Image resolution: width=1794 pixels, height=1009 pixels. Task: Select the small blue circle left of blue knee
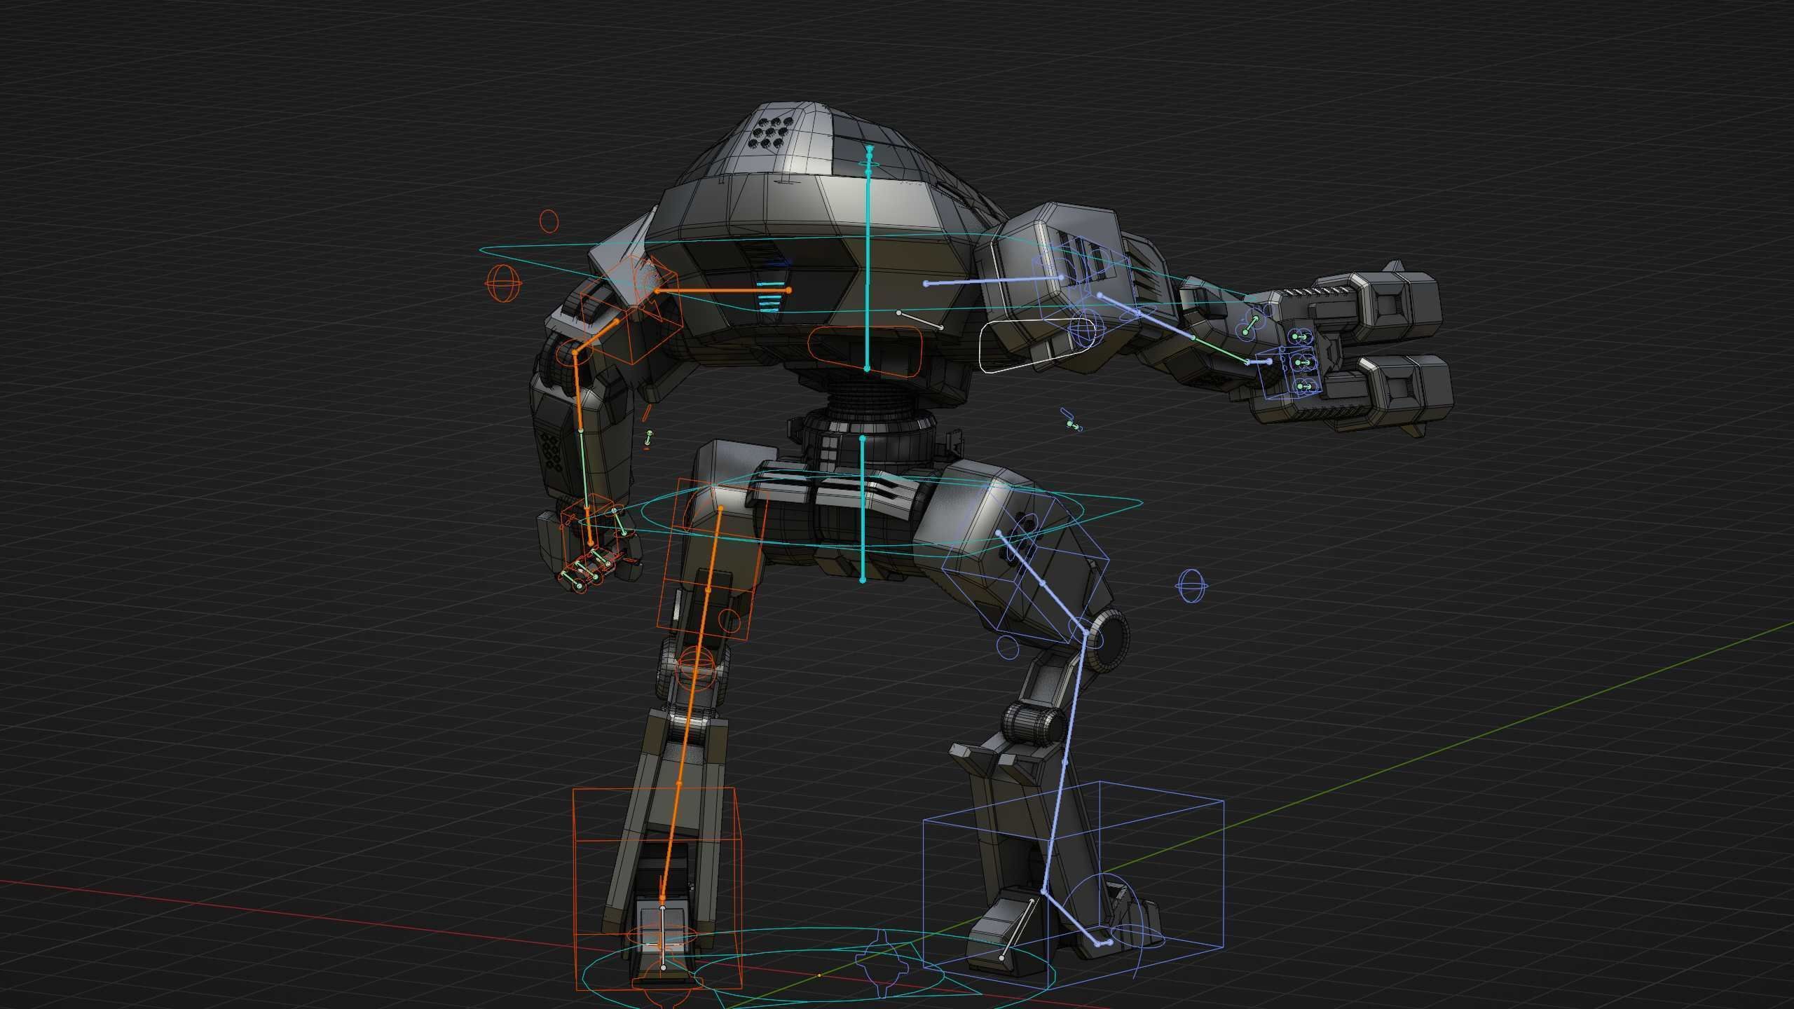tap(1006, 647)
